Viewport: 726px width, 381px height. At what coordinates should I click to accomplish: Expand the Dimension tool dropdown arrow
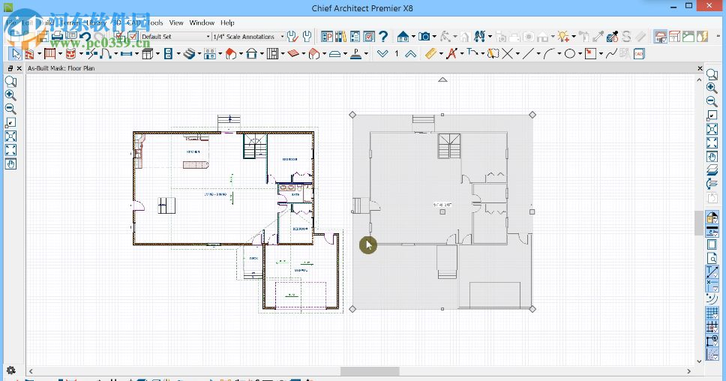(441, 54)
